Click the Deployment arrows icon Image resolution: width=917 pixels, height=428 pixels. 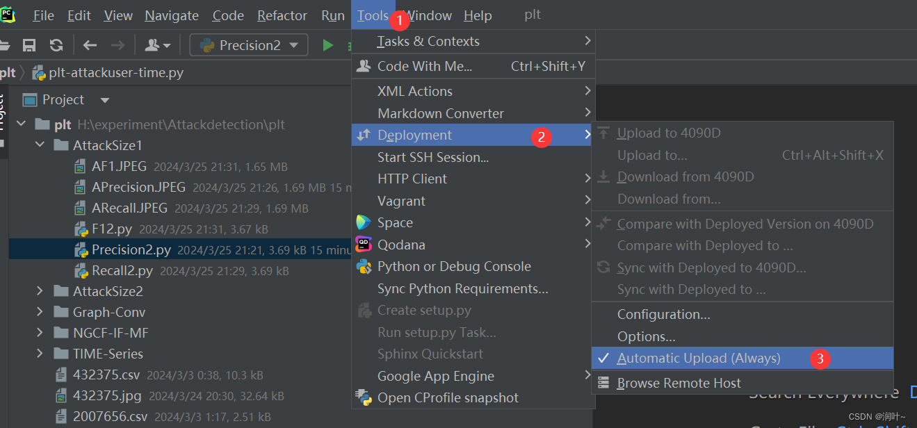364,135
